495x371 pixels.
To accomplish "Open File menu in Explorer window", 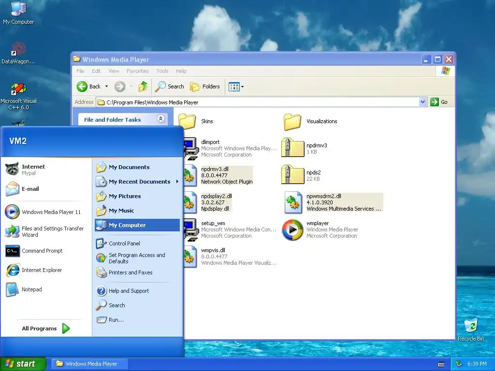I will 80,71.
